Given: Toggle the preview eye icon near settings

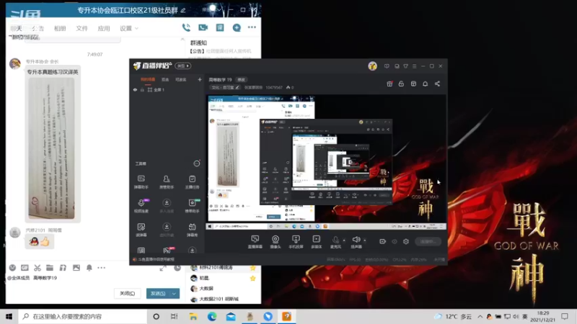Looking at the screenshot, I should coord(394,241).
